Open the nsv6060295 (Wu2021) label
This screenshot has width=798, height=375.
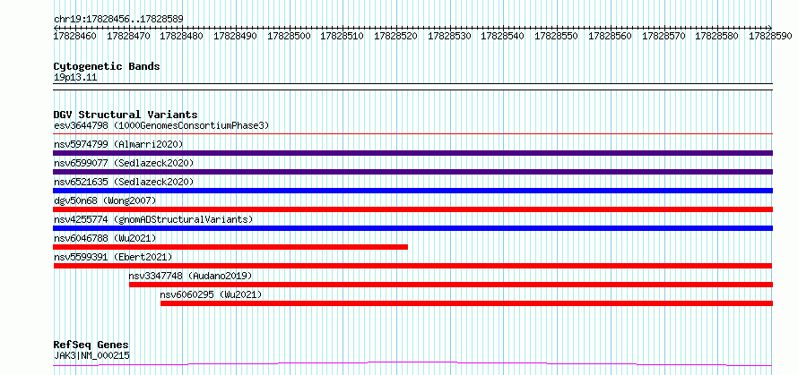[x=212, y=294]
